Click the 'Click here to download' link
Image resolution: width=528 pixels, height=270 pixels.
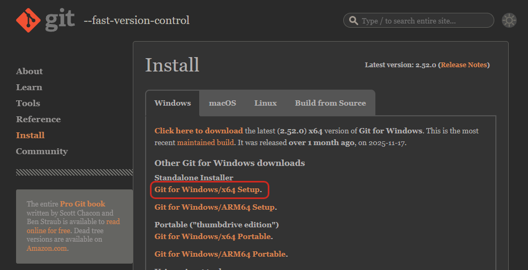(x=199, y=131)
